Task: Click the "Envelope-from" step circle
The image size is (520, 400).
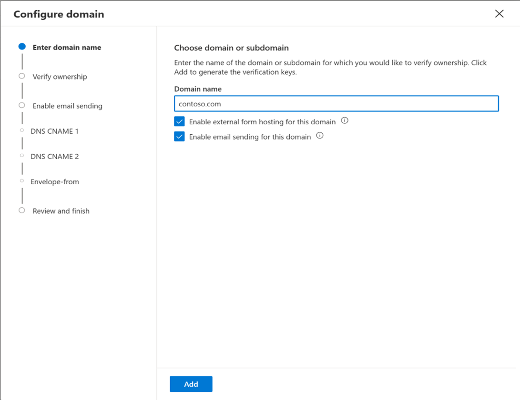Action: pos(21,181)
